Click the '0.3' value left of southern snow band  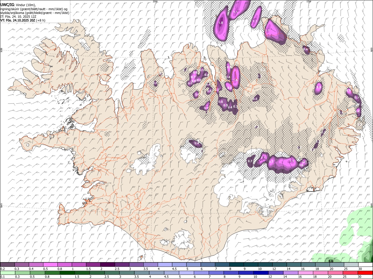250,161
